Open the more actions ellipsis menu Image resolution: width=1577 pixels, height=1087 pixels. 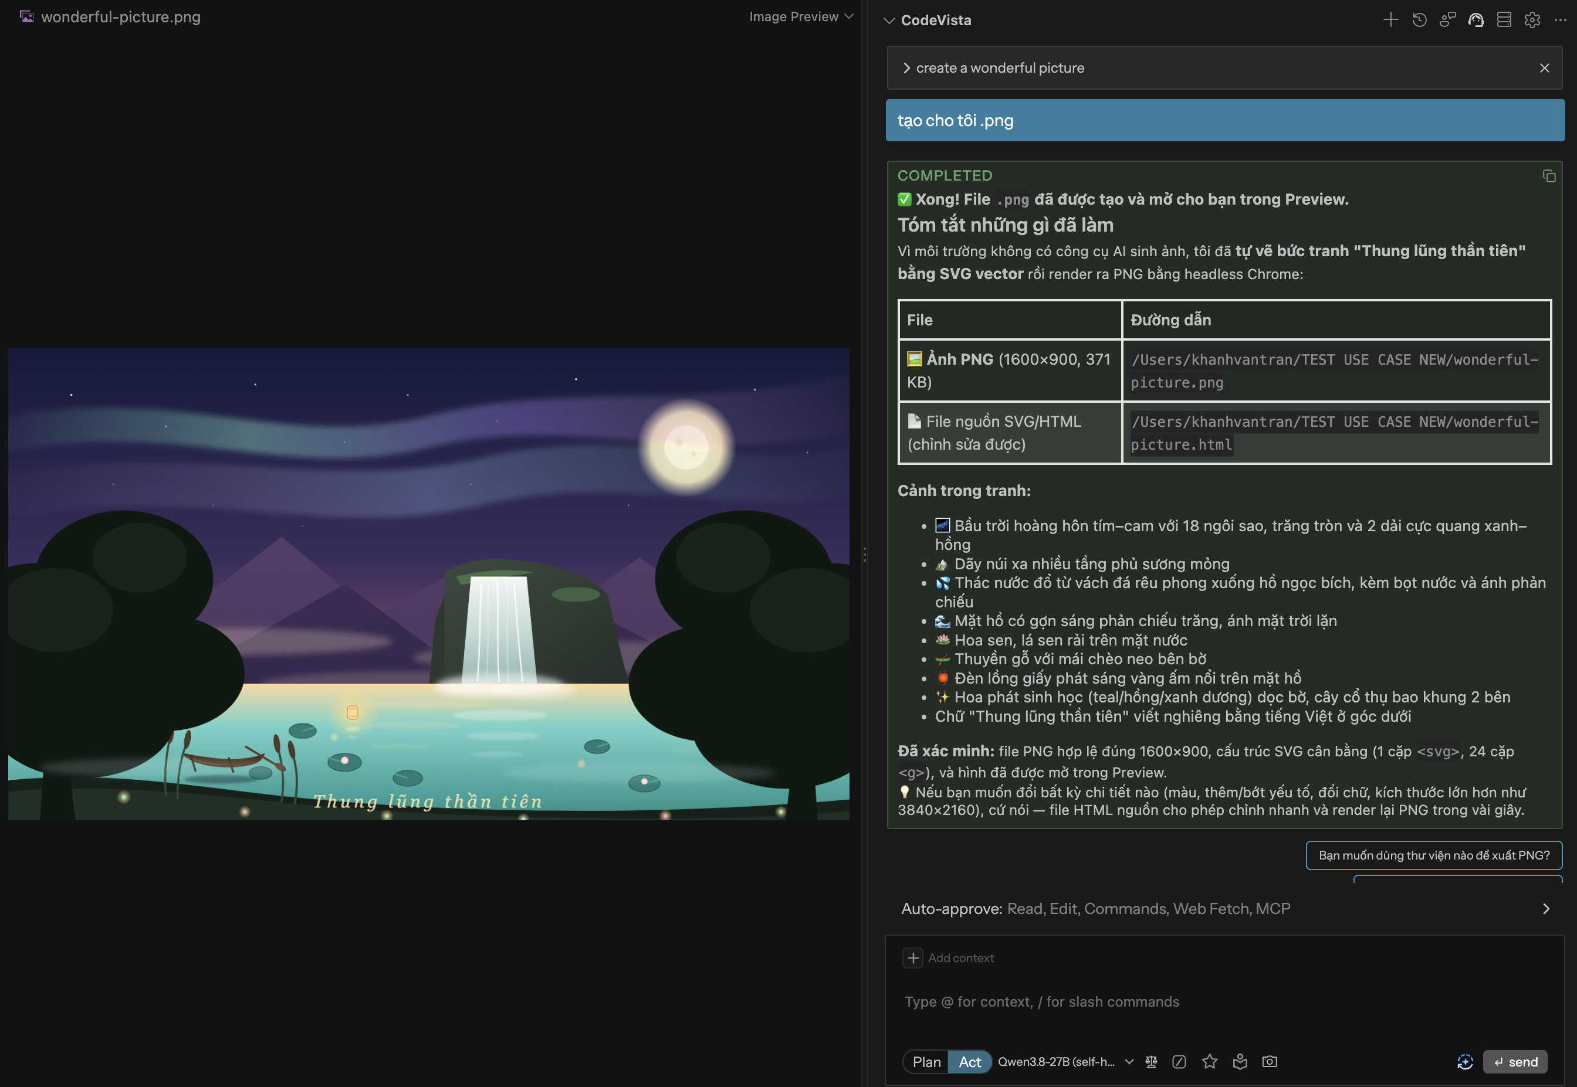click(1560, 20)
